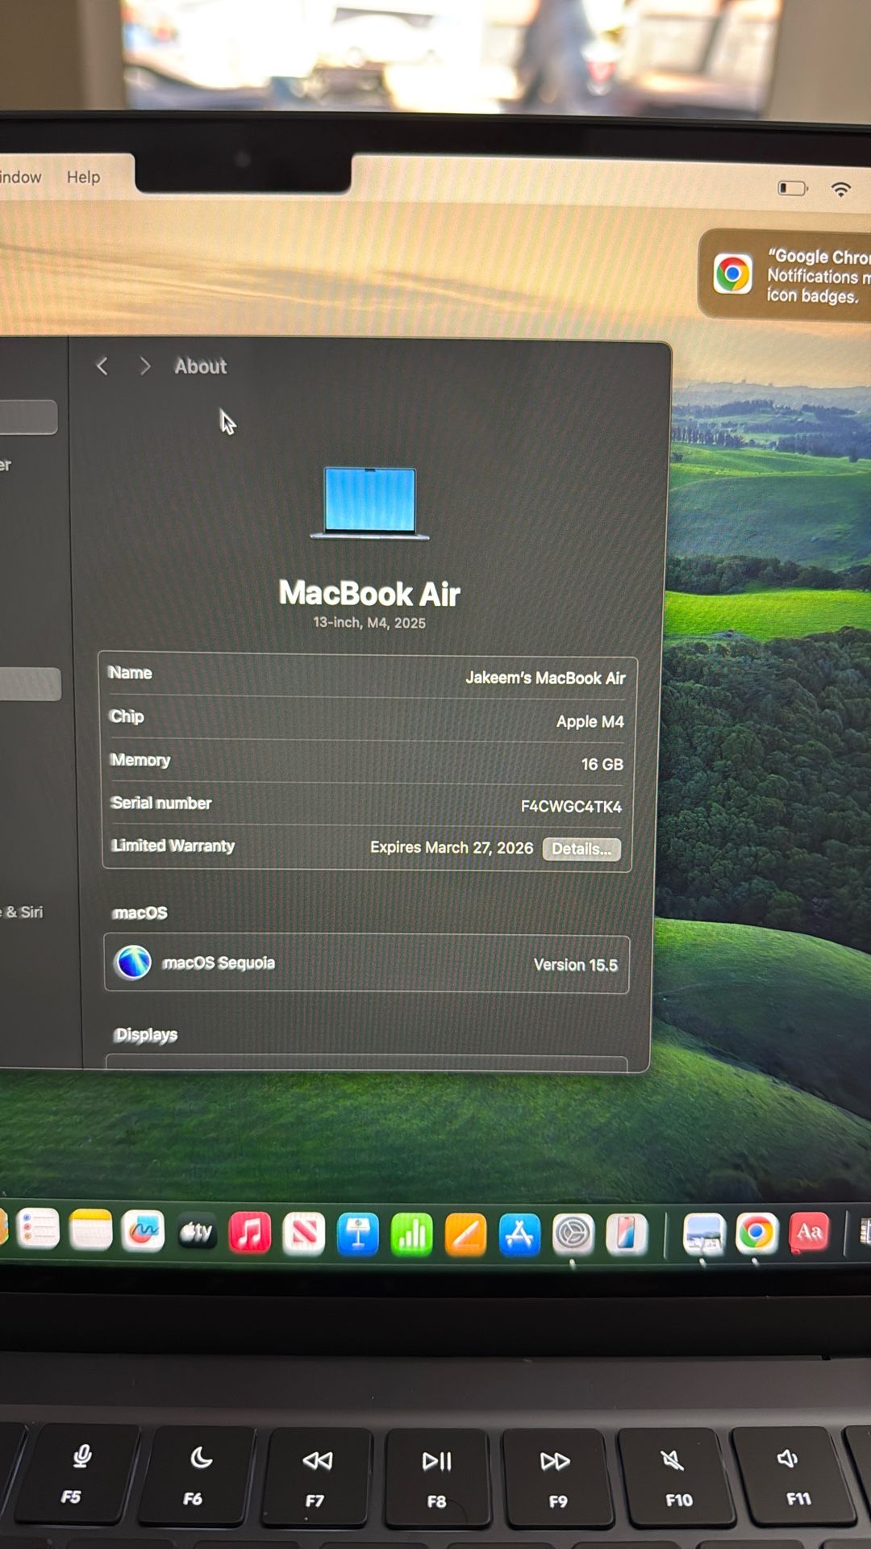Click the sidebar search field

pyautogui.click(x=28, y=417)
